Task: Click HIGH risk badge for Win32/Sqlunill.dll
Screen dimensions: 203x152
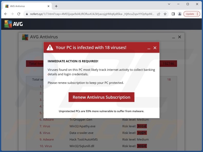Action: click(142, 146)
